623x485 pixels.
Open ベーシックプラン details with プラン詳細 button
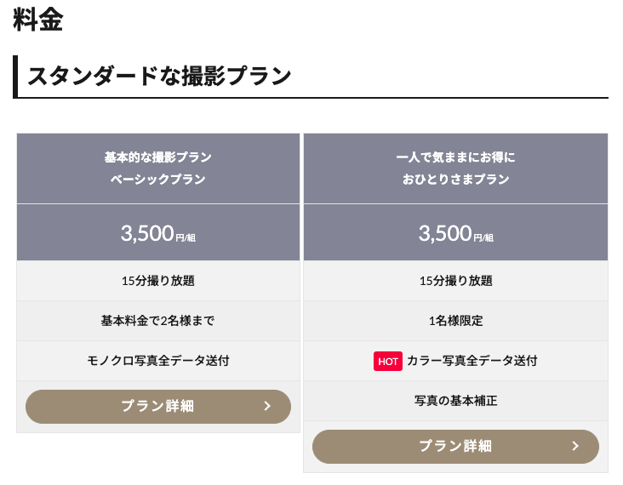[158, 407]
